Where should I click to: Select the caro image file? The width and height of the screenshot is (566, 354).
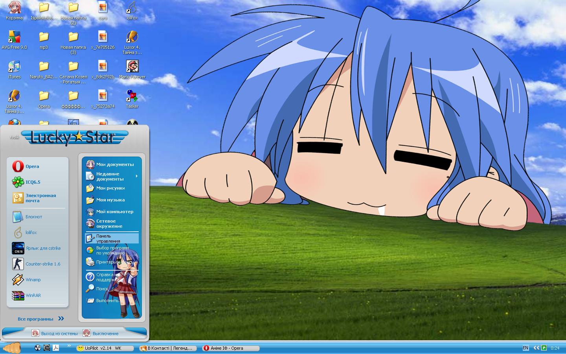coord(103,11)
